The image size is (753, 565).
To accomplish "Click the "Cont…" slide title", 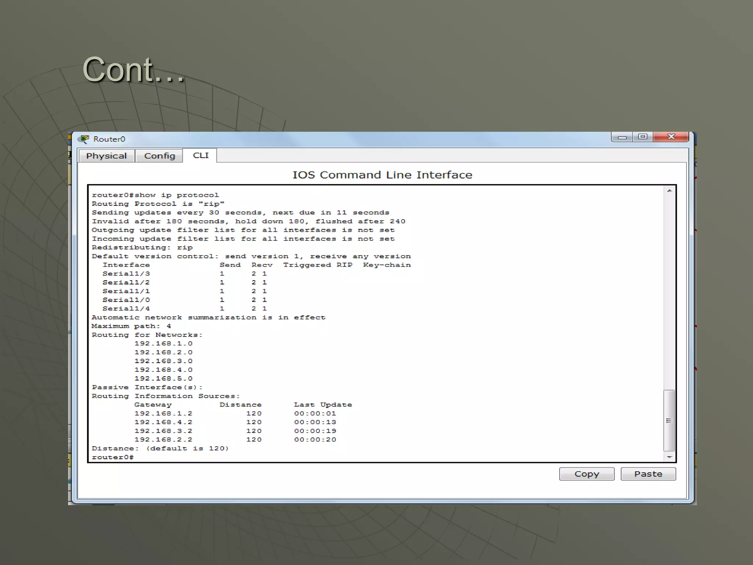I will [133, 70].
